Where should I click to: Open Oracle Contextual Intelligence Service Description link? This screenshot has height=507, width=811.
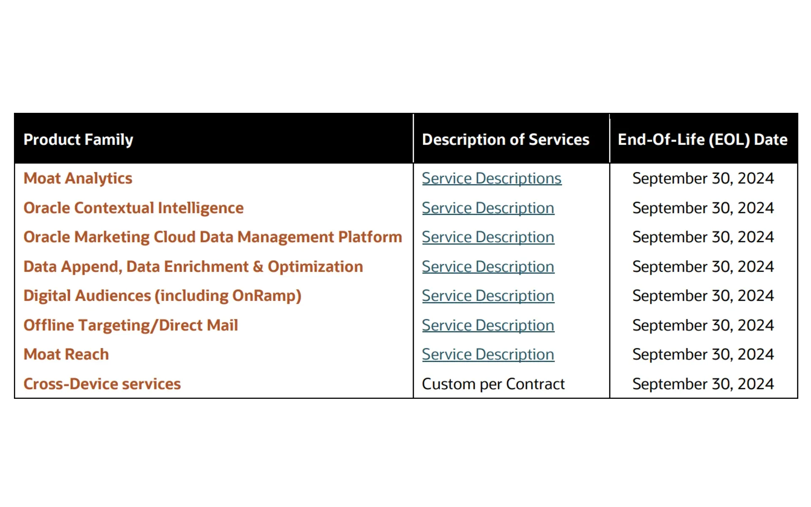point(488,208)
